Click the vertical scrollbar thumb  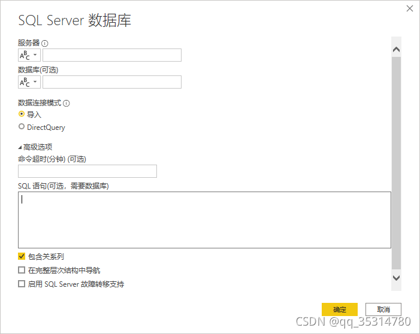pos(396,163)
